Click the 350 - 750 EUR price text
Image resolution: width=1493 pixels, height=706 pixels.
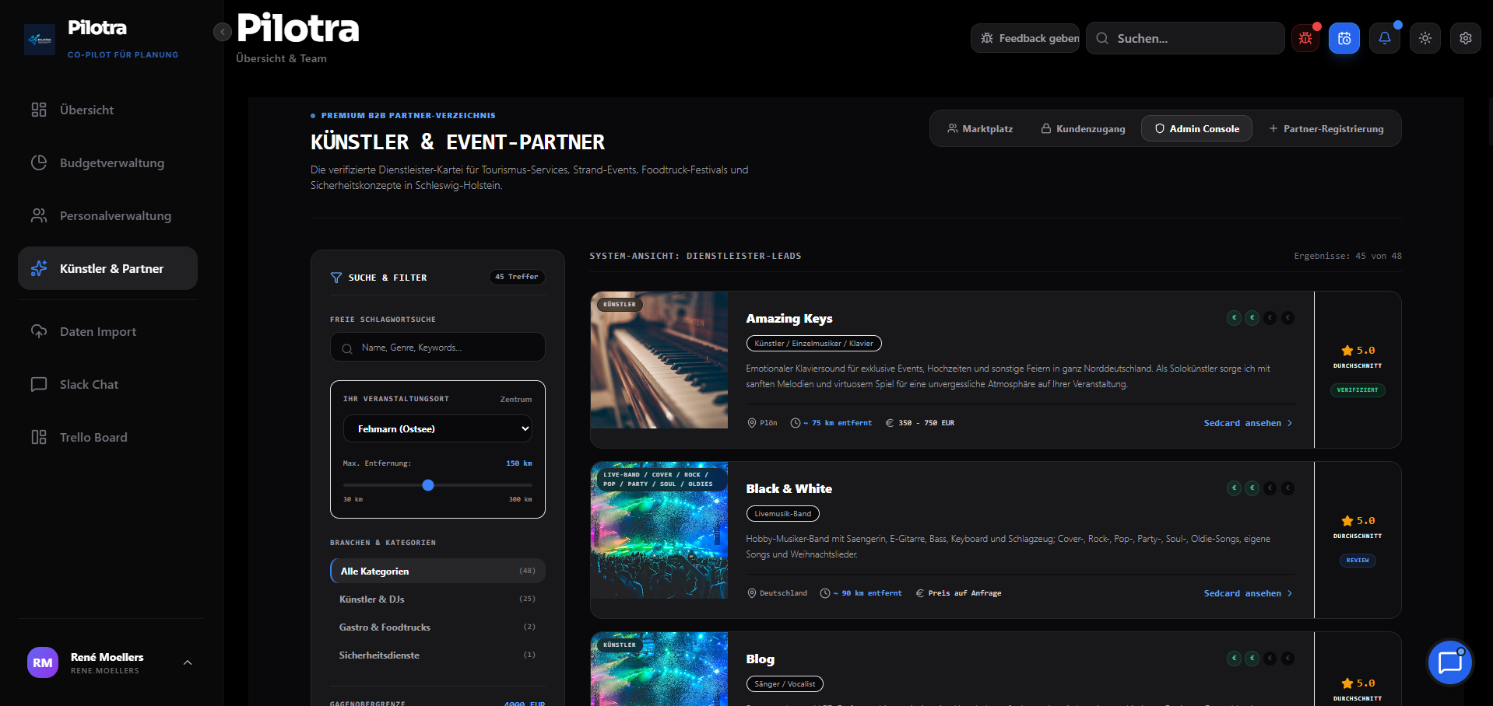926,423
